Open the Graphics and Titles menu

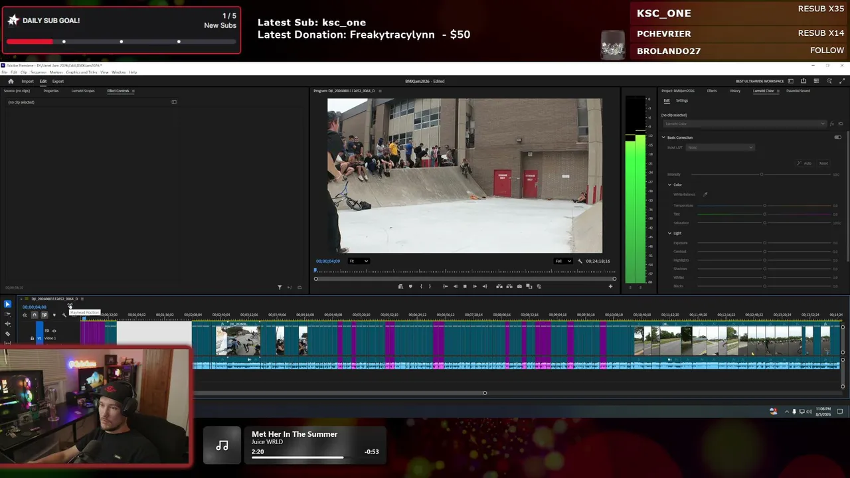pos(82,72)
